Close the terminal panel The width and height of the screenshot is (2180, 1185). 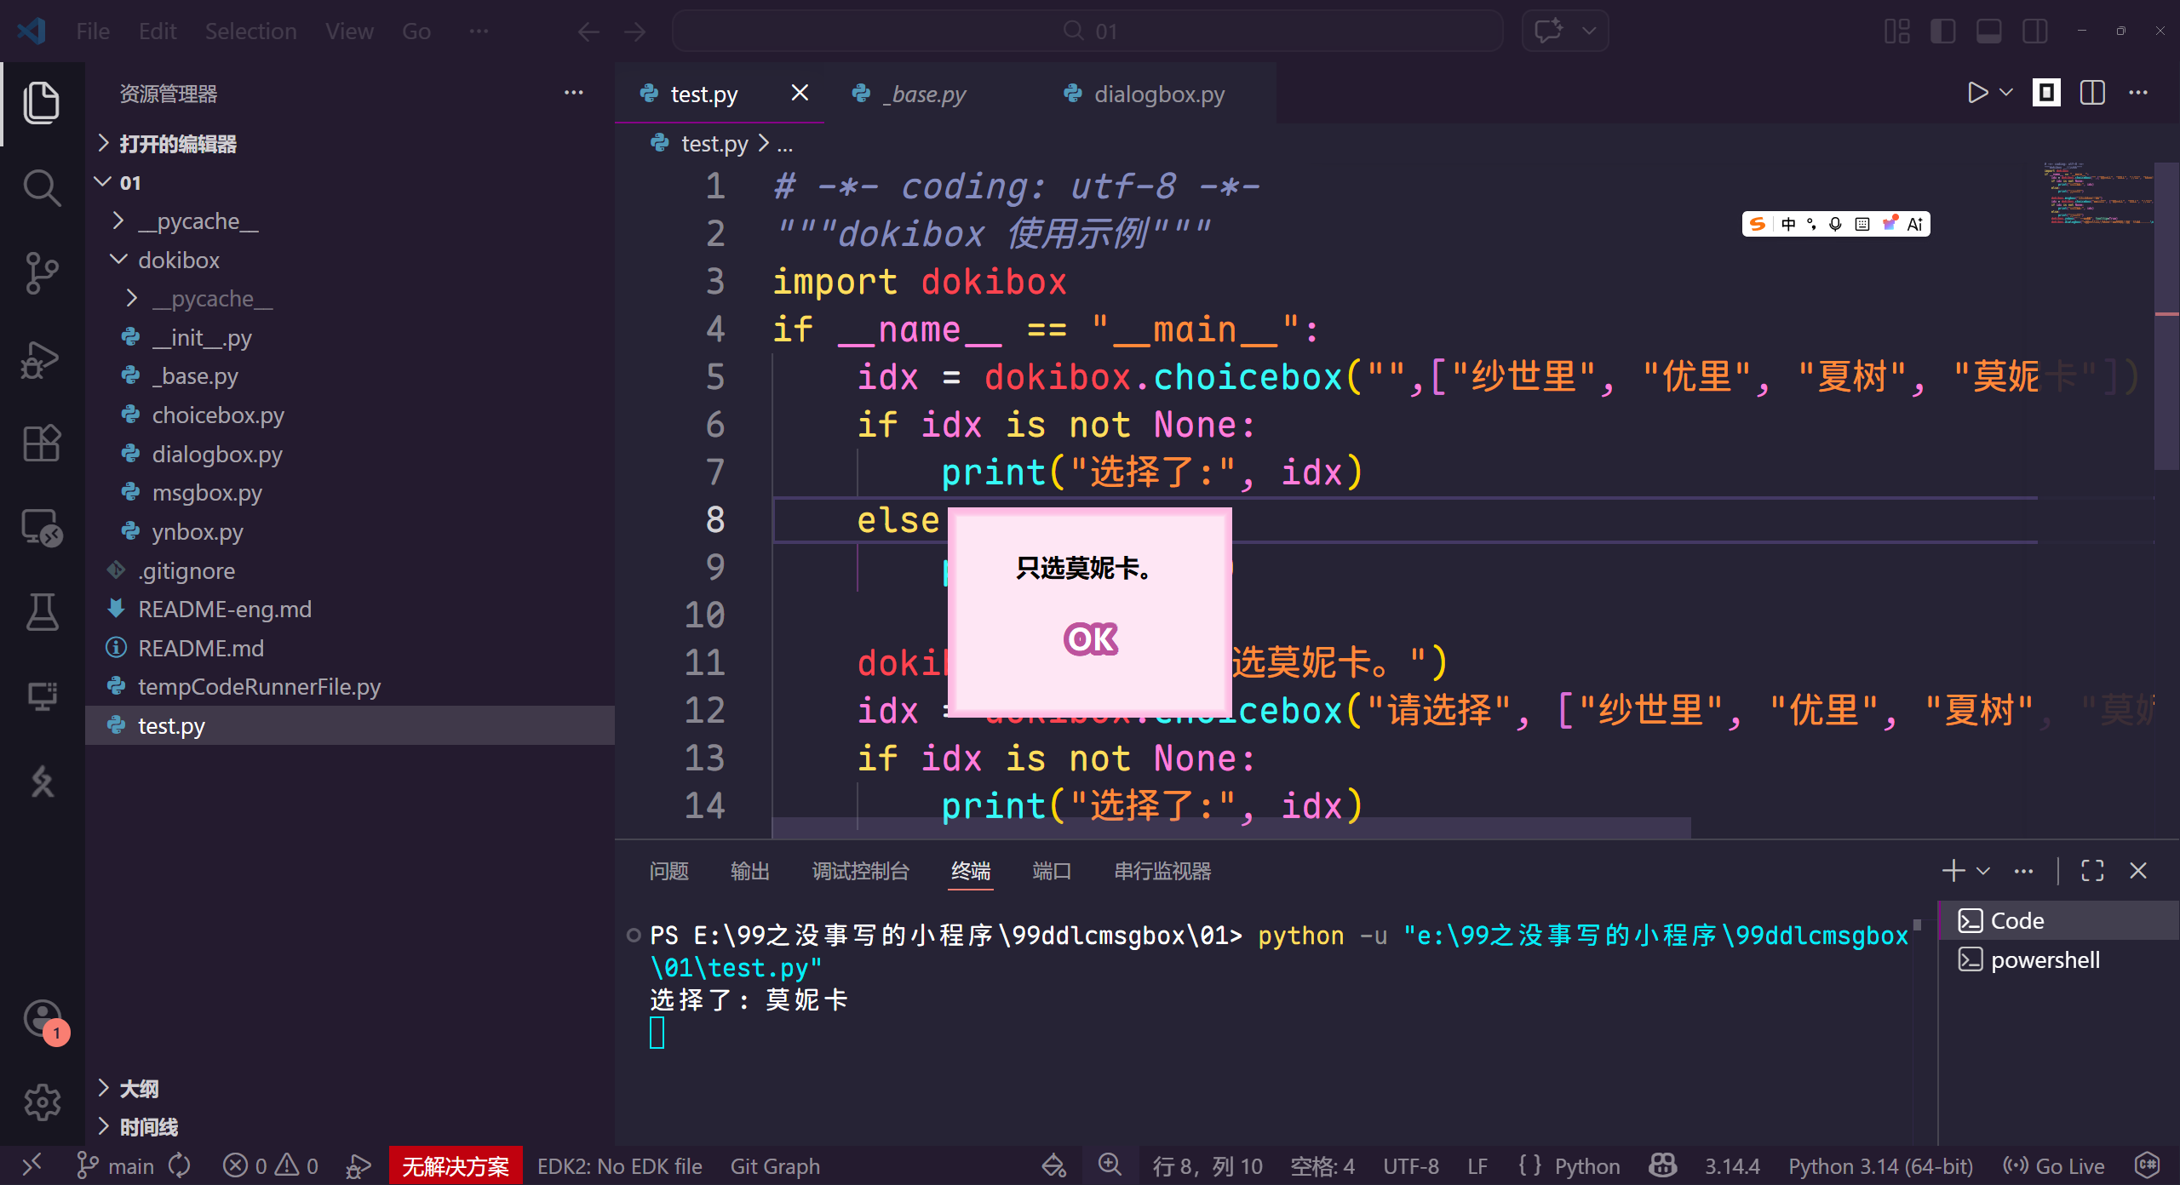2138,870
